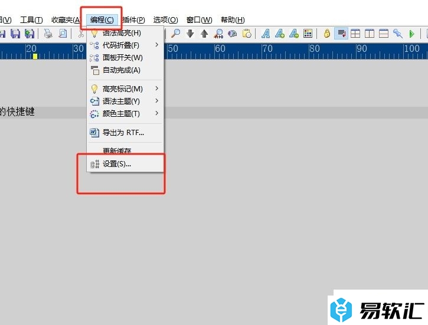Open the 收藏夹(A) menu
The height and width of the screenshot is (325, 428).
[x=66, y=20]
